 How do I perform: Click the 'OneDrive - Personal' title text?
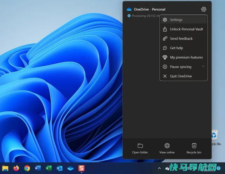149,9
